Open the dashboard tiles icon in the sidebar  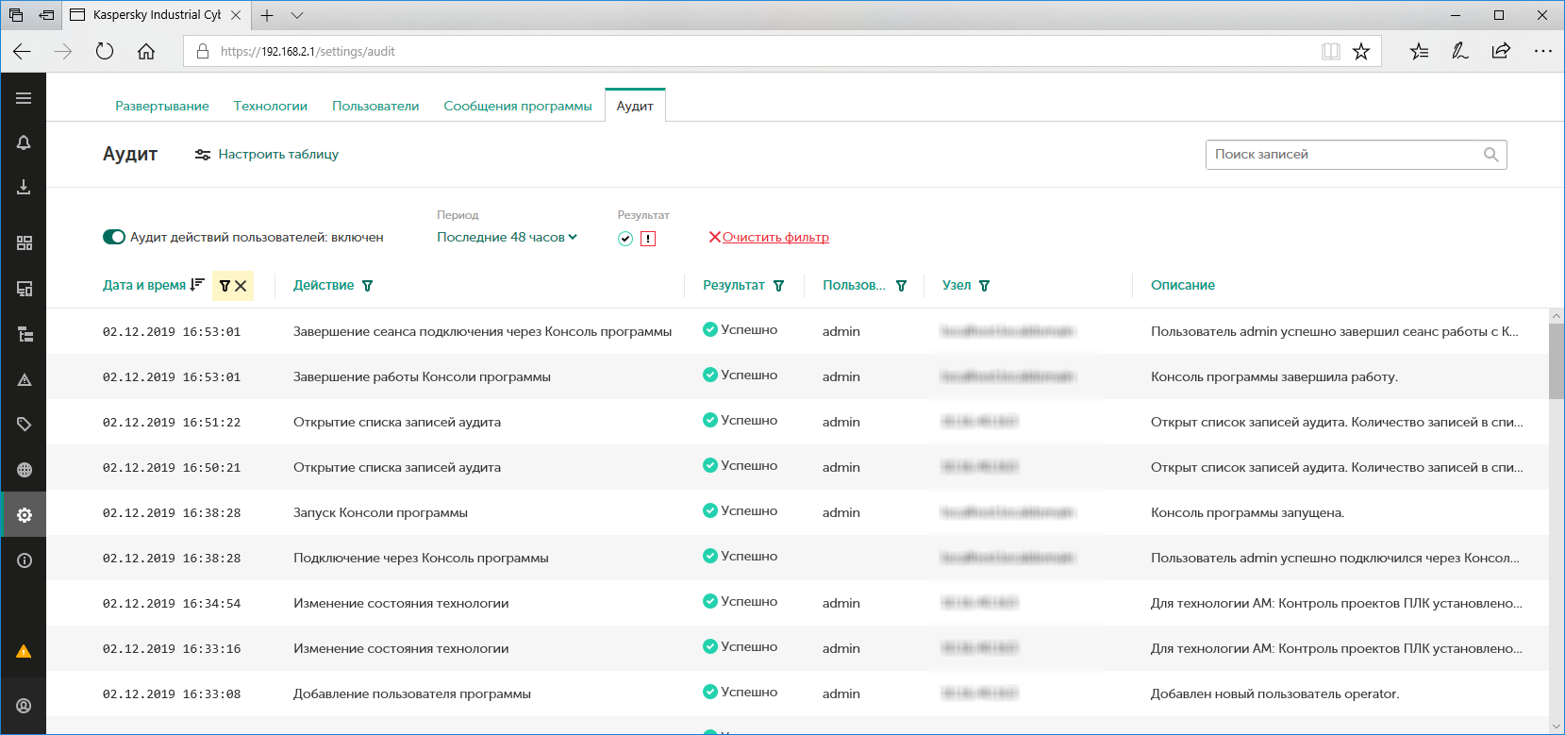[24, 242]
